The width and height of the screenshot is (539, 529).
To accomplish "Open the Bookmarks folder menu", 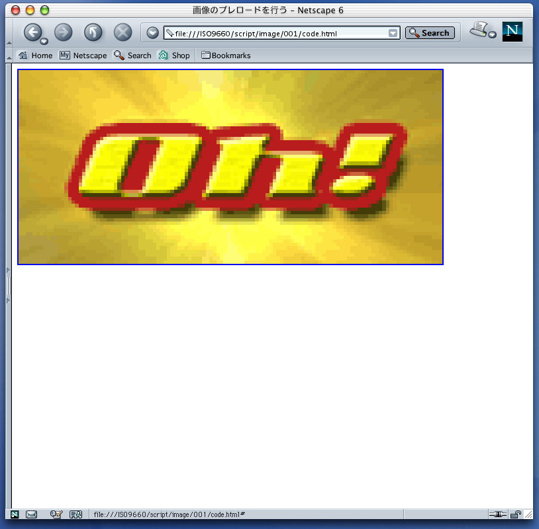I will 226,56.
